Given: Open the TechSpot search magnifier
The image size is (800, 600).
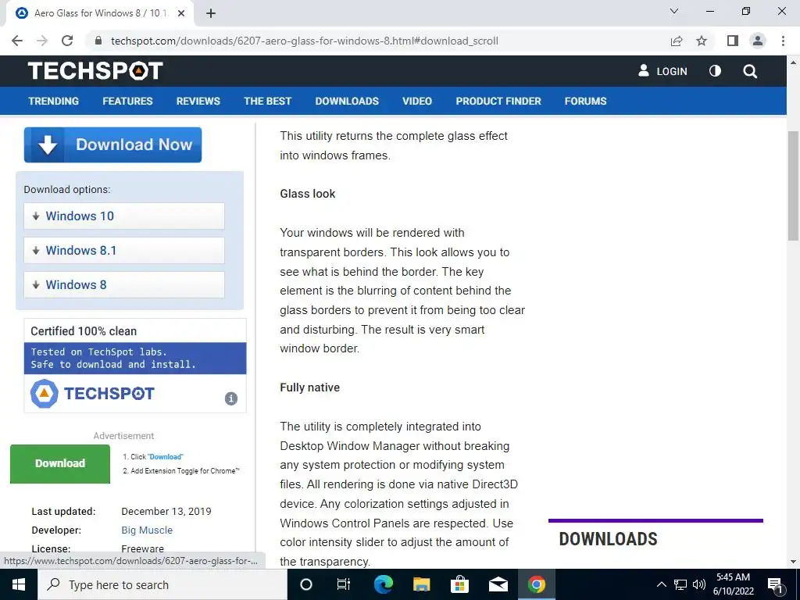Looking at the screenshot, I should 750,71.
